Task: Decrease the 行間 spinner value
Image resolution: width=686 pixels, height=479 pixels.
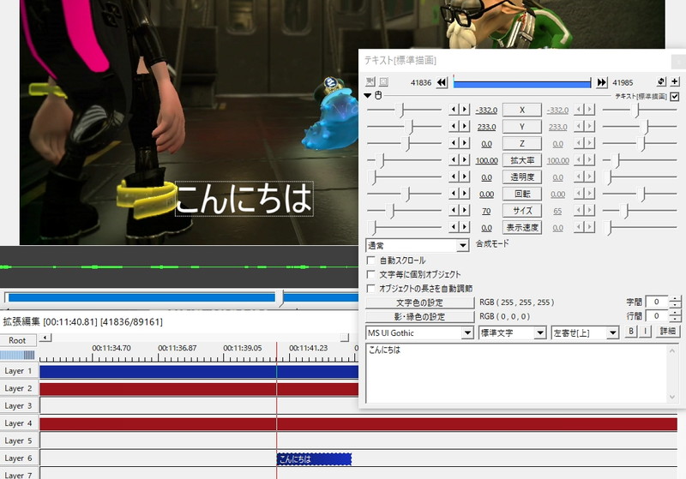Action: pos(676,319)
